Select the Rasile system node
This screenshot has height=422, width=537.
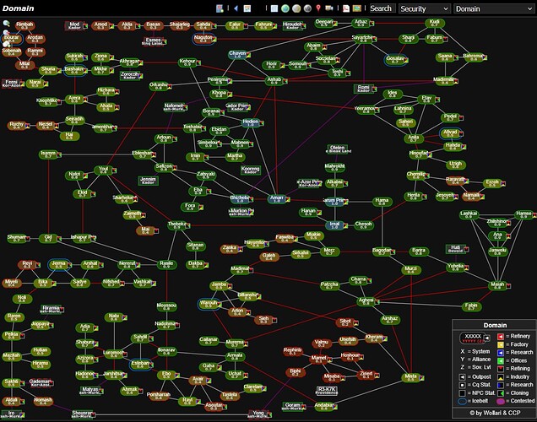pos(166,264)
